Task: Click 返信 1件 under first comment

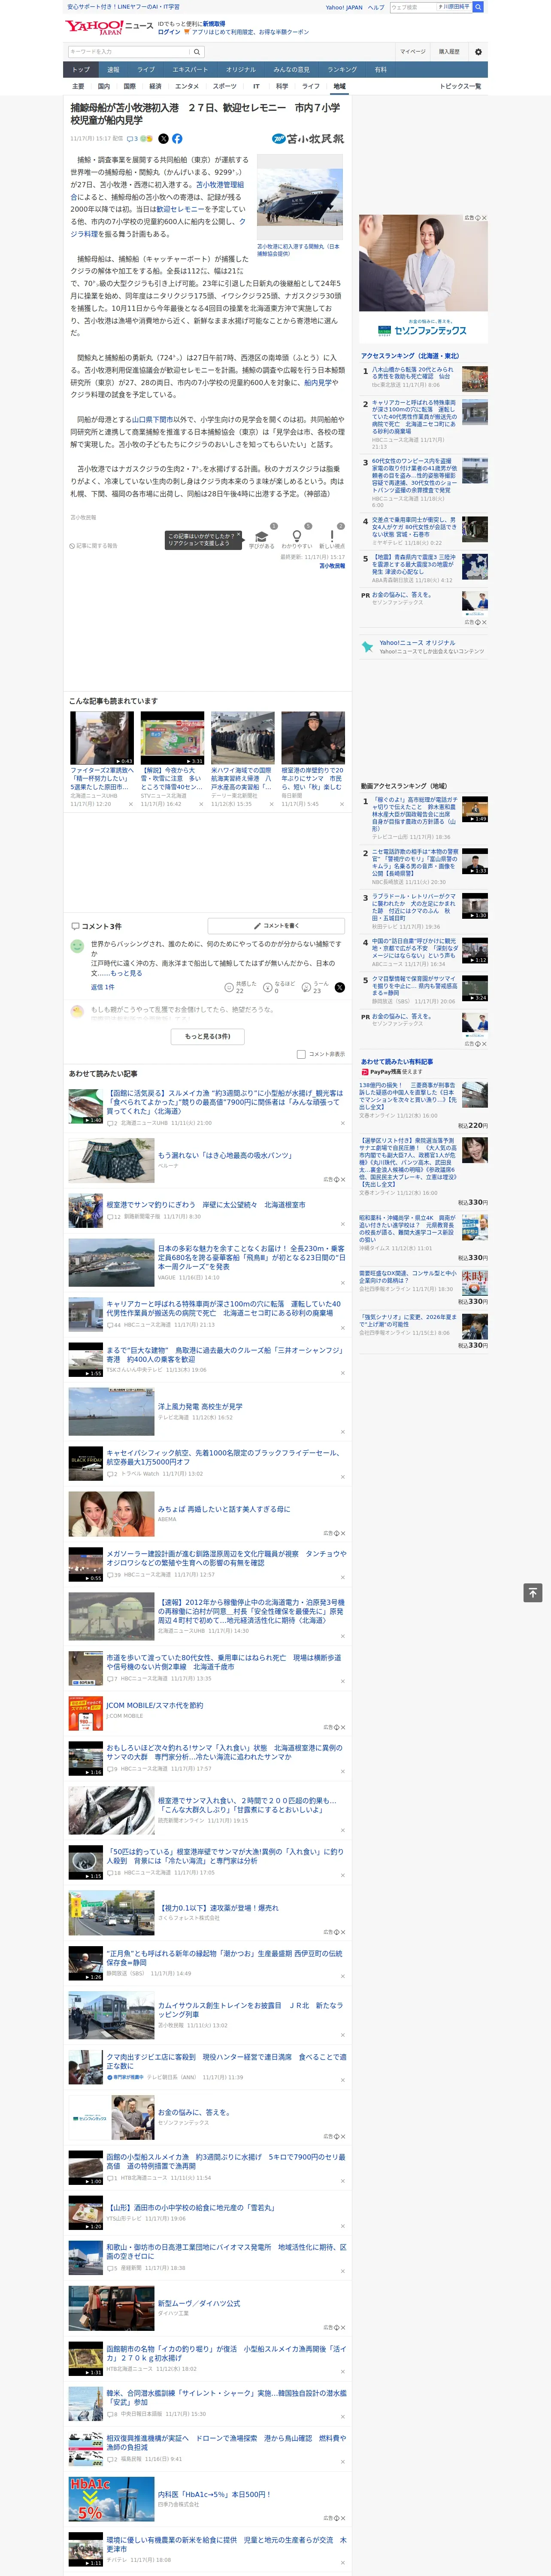Action: [102, 987]
